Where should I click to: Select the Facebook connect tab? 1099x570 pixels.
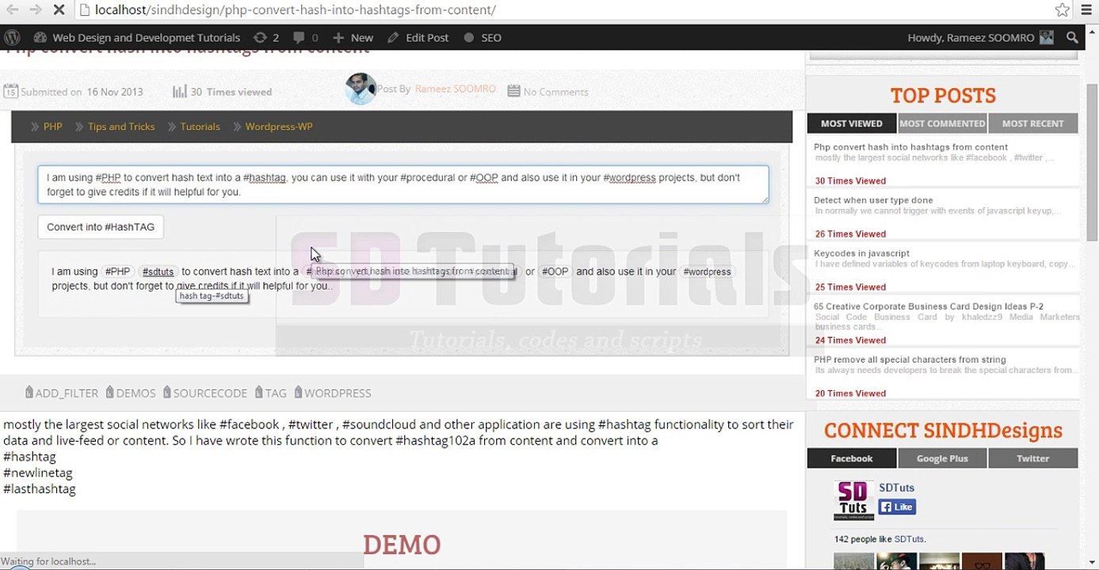tap(852, 458)
